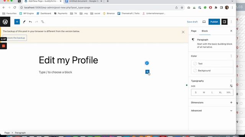Open the Favourites bookmark folder

click(9, 13)
